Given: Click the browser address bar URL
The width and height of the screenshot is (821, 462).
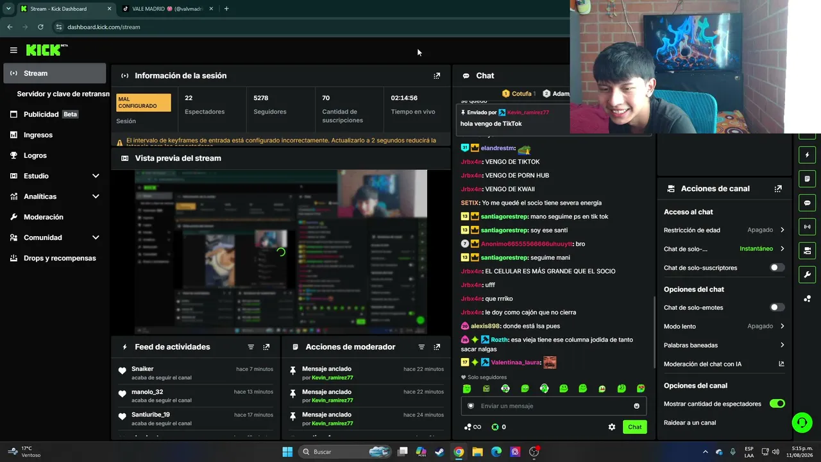Looking at the screenshot, I should [x=103, y=27].
